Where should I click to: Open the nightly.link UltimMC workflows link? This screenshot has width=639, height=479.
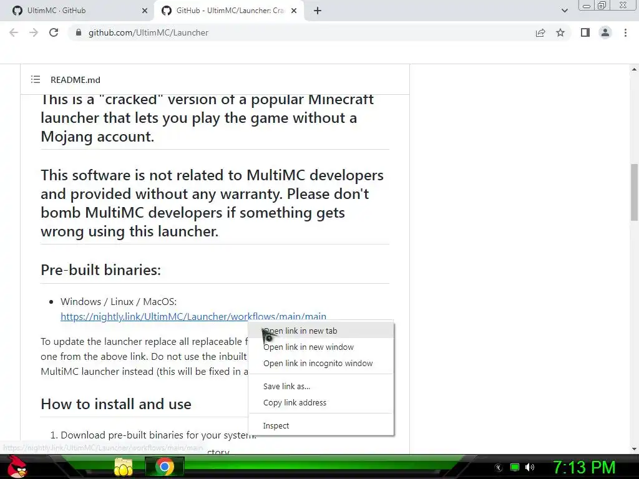point(193,316)
